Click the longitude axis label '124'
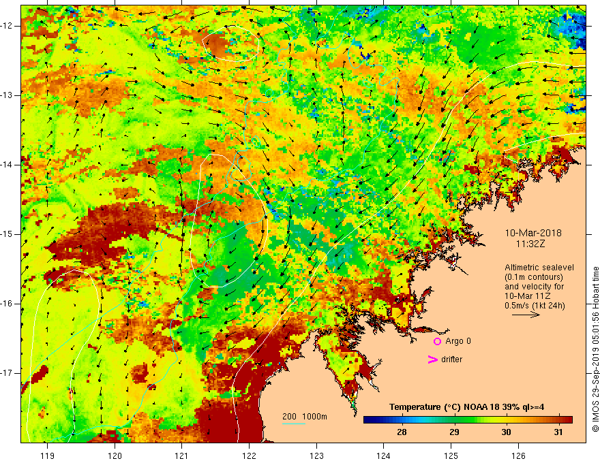The height and width of the screenshot is (463, 600). click(x=383, y=456)
